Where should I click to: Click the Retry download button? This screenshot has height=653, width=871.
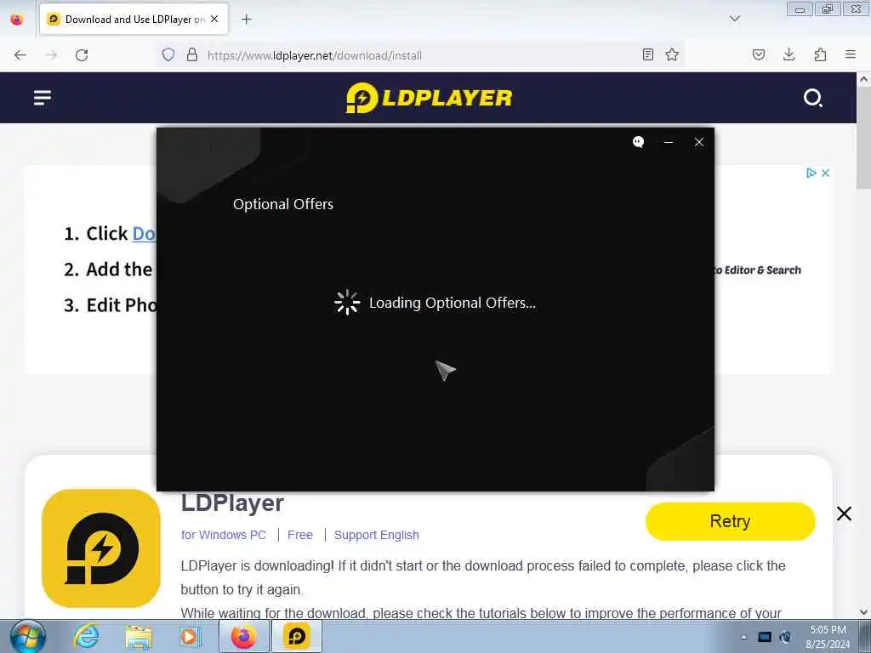coord(730,521)
